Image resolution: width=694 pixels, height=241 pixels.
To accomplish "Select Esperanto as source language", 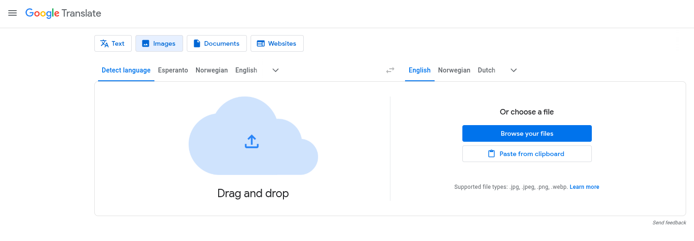I will pyautogui.click(x=173, y=70).
